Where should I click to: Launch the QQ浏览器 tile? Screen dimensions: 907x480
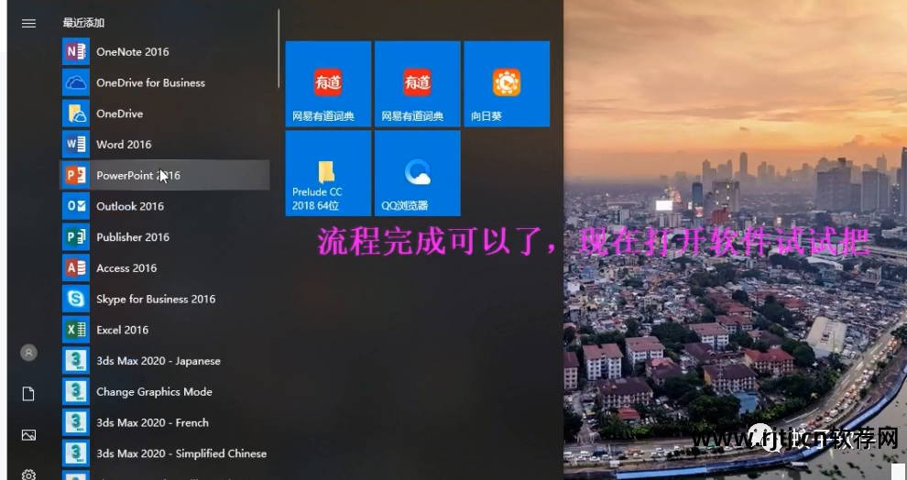coord(418,173)
